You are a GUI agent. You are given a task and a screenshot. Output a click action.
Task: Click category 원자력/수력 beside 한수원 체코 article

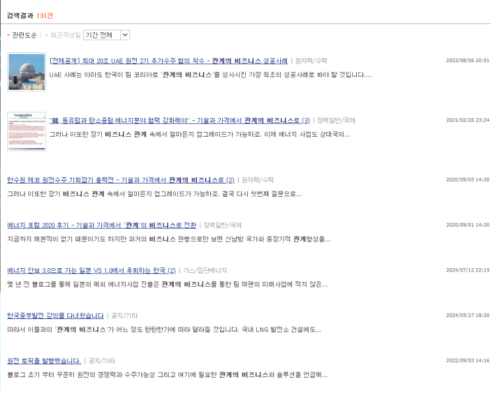point(258,180)
